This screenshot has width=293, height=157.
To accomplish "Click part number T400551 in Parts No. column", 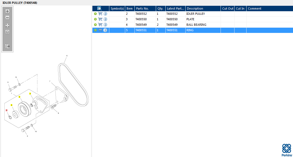I will pos(141,30).
